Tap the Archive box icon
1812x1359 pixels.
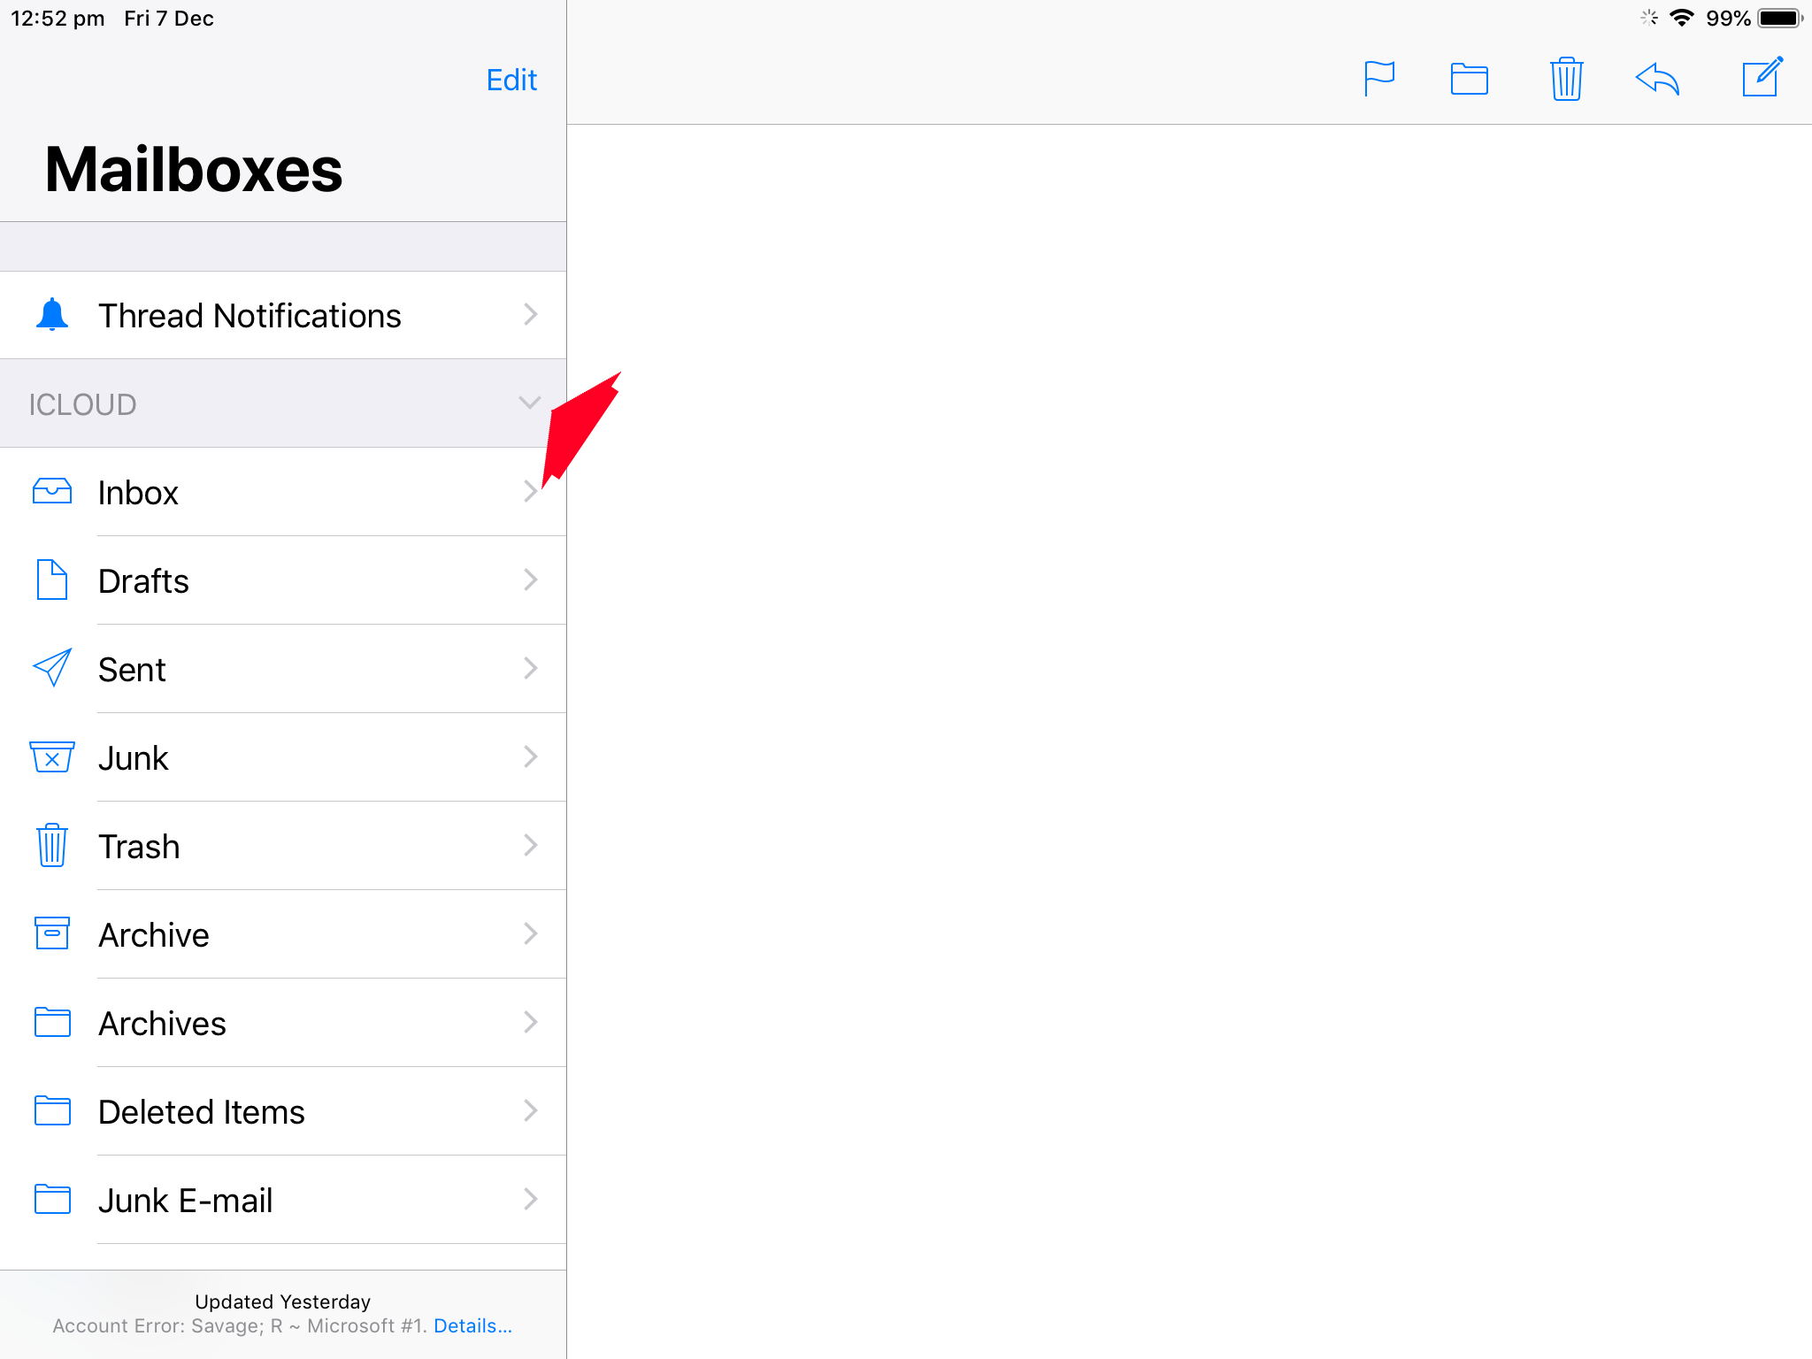point(52,933)
